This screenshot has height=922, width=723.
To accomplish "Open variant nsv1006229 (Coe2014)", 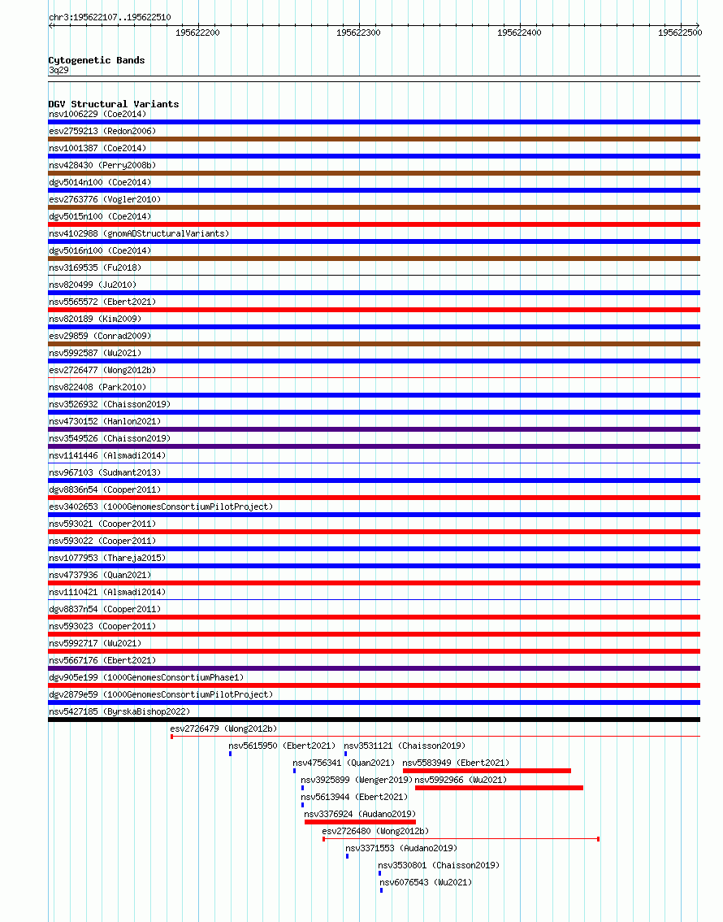I will coord(97,114).
